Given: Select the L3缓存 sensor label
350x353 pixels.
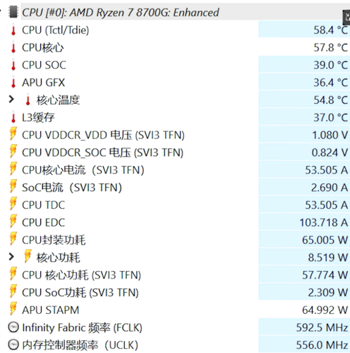Looking at the screenshot, I should pos(38,117).
